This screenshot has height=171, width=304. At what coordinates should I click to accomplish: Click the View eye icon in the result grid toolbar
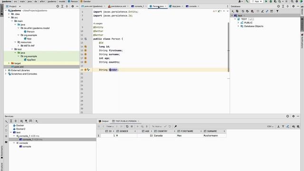[294, 126]
